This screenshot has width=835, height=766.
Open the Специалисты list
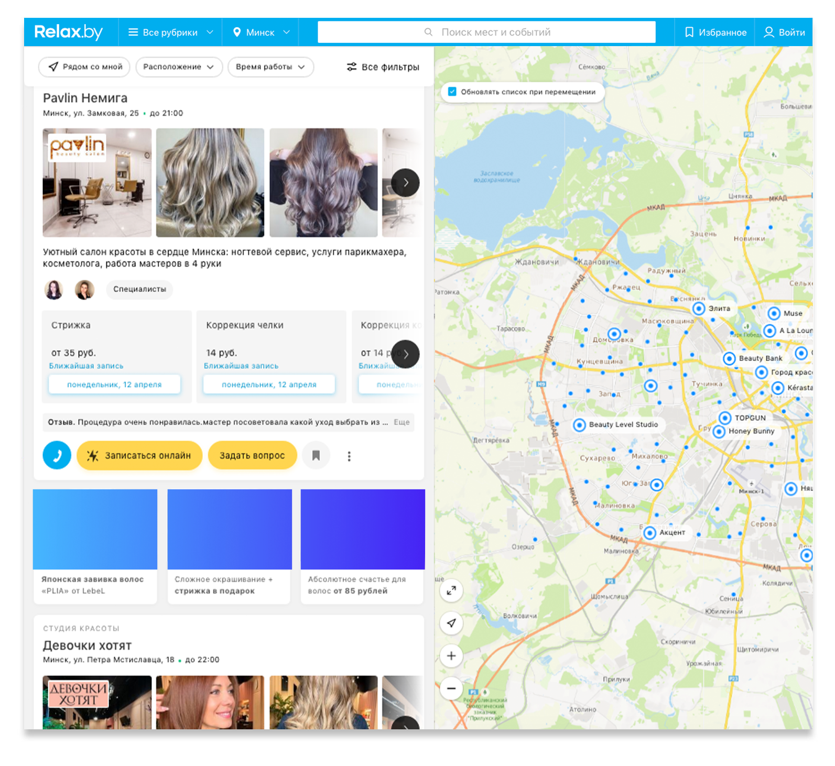pos(139,289)
